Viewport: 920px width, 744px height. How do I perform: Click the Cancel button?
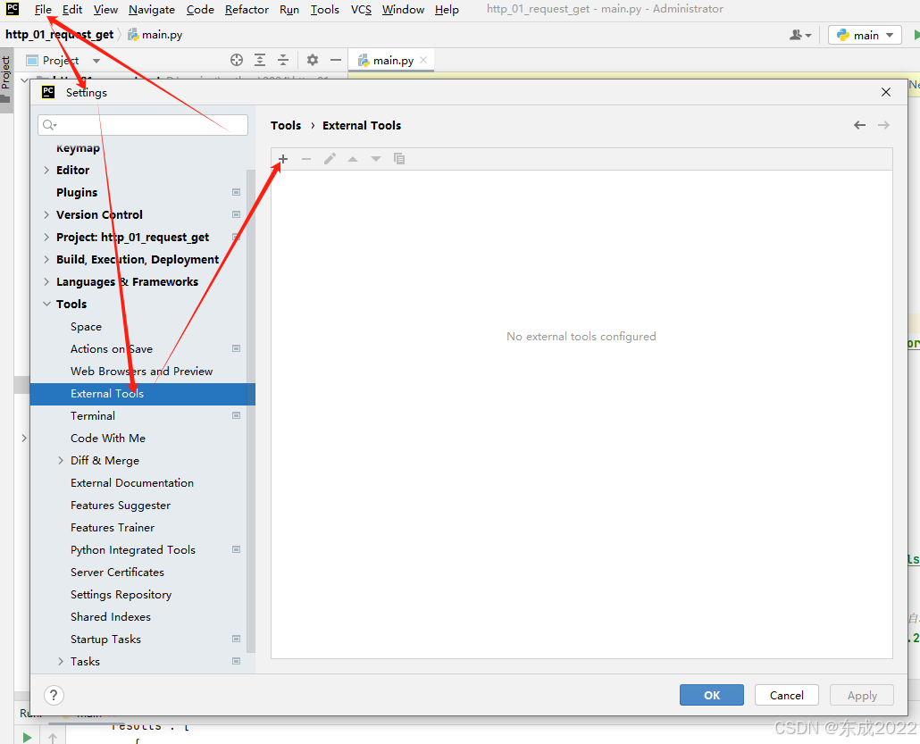pyautogui.click(x=786, y=695)
